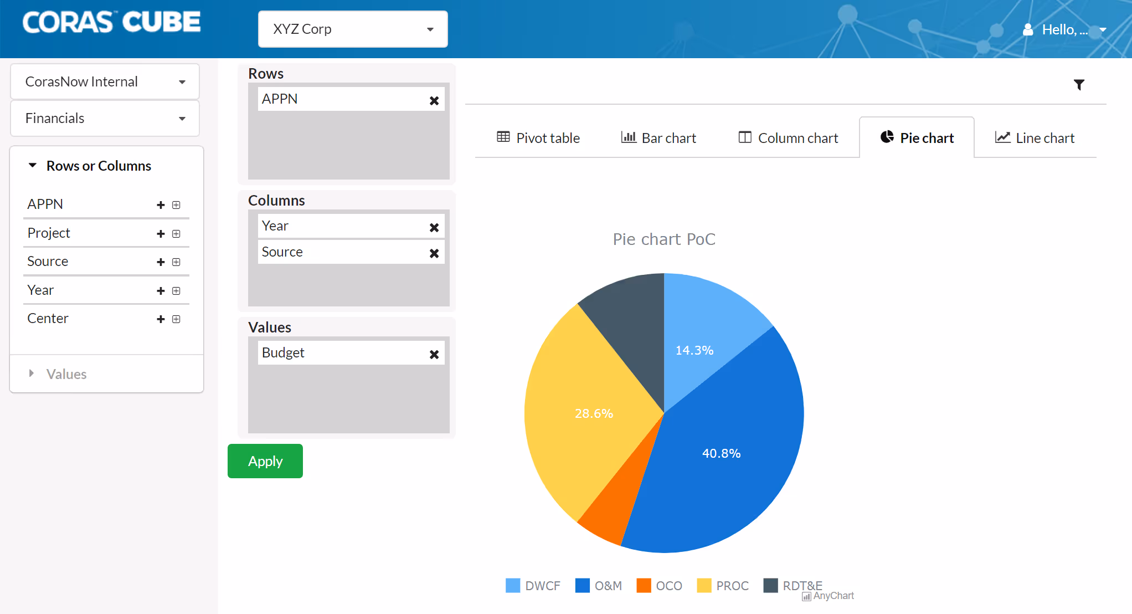Screen dimensions: 1132x614
Task: Click the Line chart trend icon
Action: pyautogui.click(x=1002, y=137)
